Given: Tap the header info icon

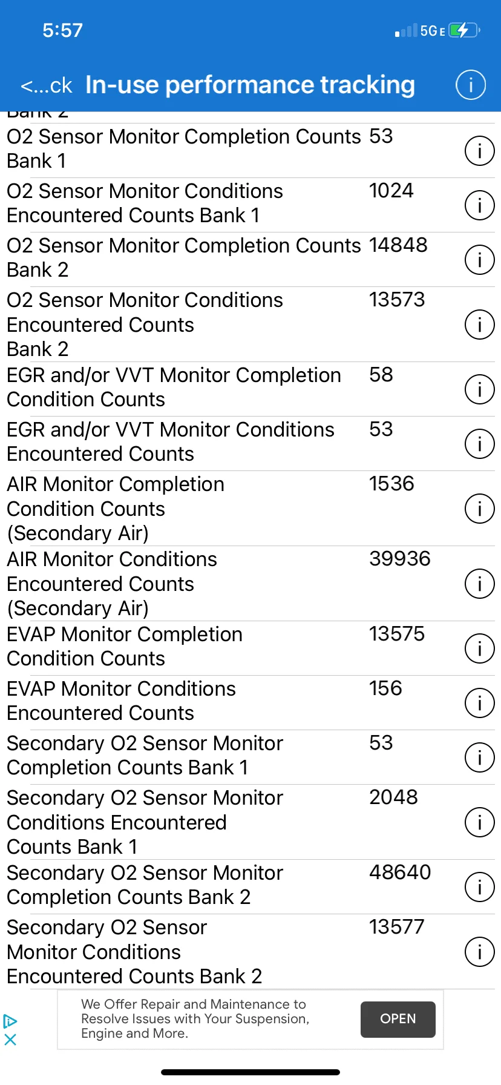Looking at the screenshot, I should coord(470,85).
